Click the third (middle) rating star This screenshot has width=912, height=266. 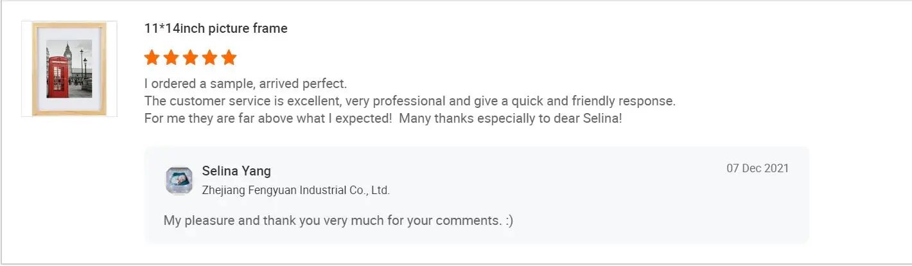pyautogui.click(x=191, y=58)
